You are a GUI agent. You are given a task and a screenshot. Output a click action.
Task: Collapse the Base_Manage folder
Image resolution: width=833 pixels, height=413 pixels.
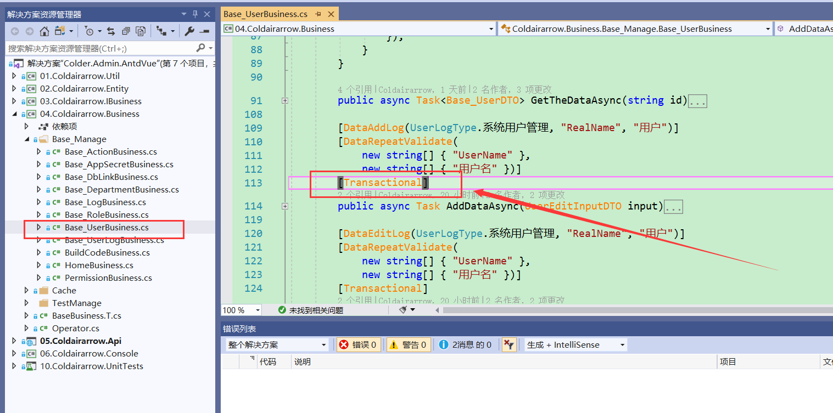(x=26, y=139)
